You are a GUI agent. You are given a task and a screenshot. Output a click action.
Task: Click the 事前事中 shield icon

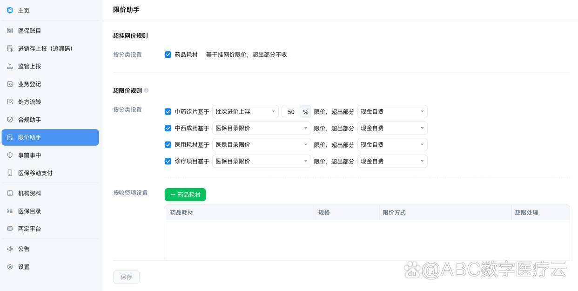(x=10, y=155)
